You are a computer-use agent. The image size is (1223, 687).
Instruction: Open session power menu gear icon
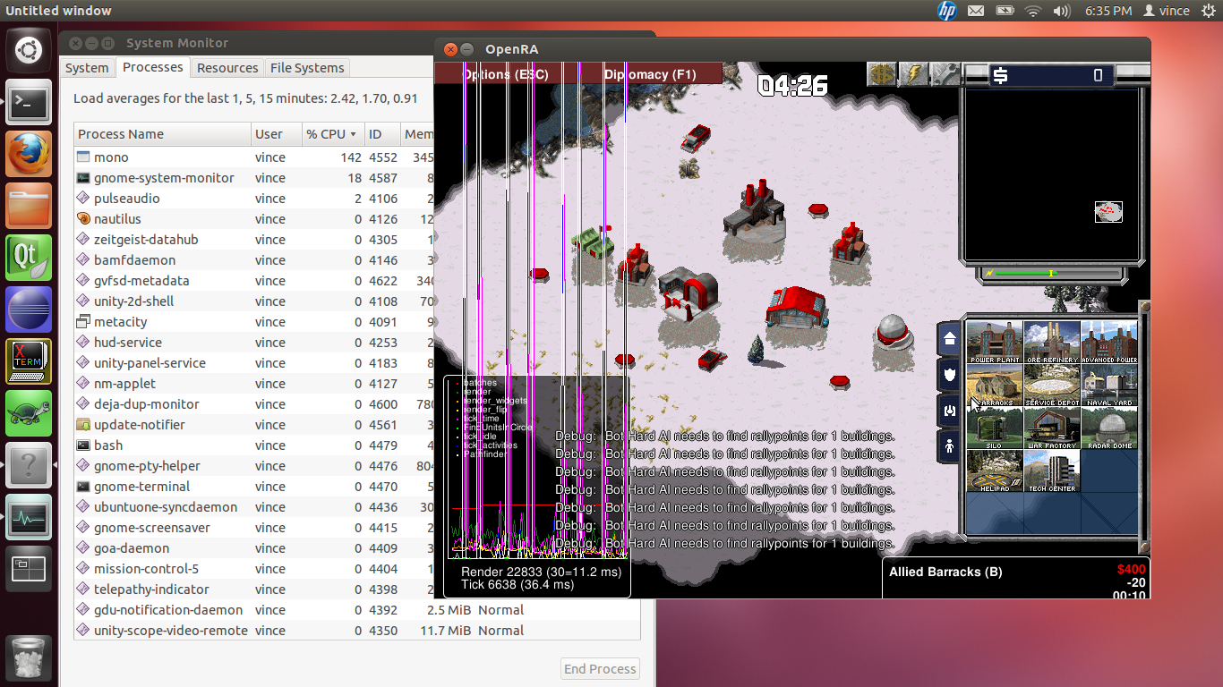(x=1208, y=11)
